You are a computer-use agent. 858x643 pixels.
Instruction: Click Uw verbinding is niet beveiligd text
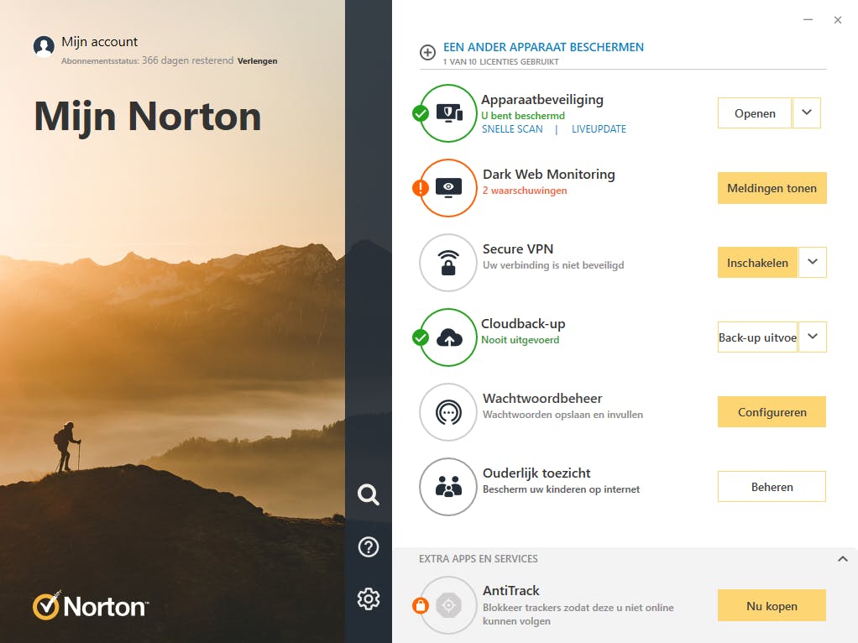tap(552, 265)
